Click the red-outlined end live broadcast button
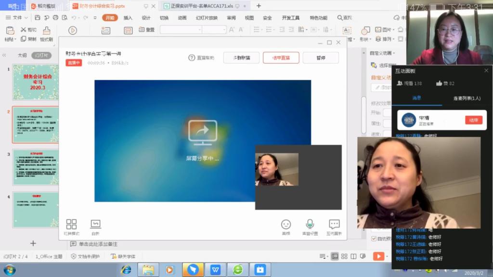493x277 pixels. pyautogui.click(x=281, y=58)
